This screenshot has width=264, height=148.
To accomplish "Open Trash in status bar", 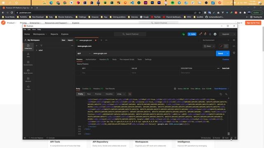I will pos(226,138).
